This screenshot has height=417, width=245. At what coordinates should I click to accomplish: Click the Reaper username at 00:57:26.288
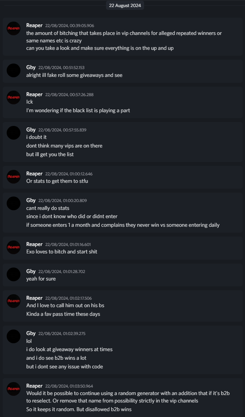pyautogui.click(x=34, y=94)
